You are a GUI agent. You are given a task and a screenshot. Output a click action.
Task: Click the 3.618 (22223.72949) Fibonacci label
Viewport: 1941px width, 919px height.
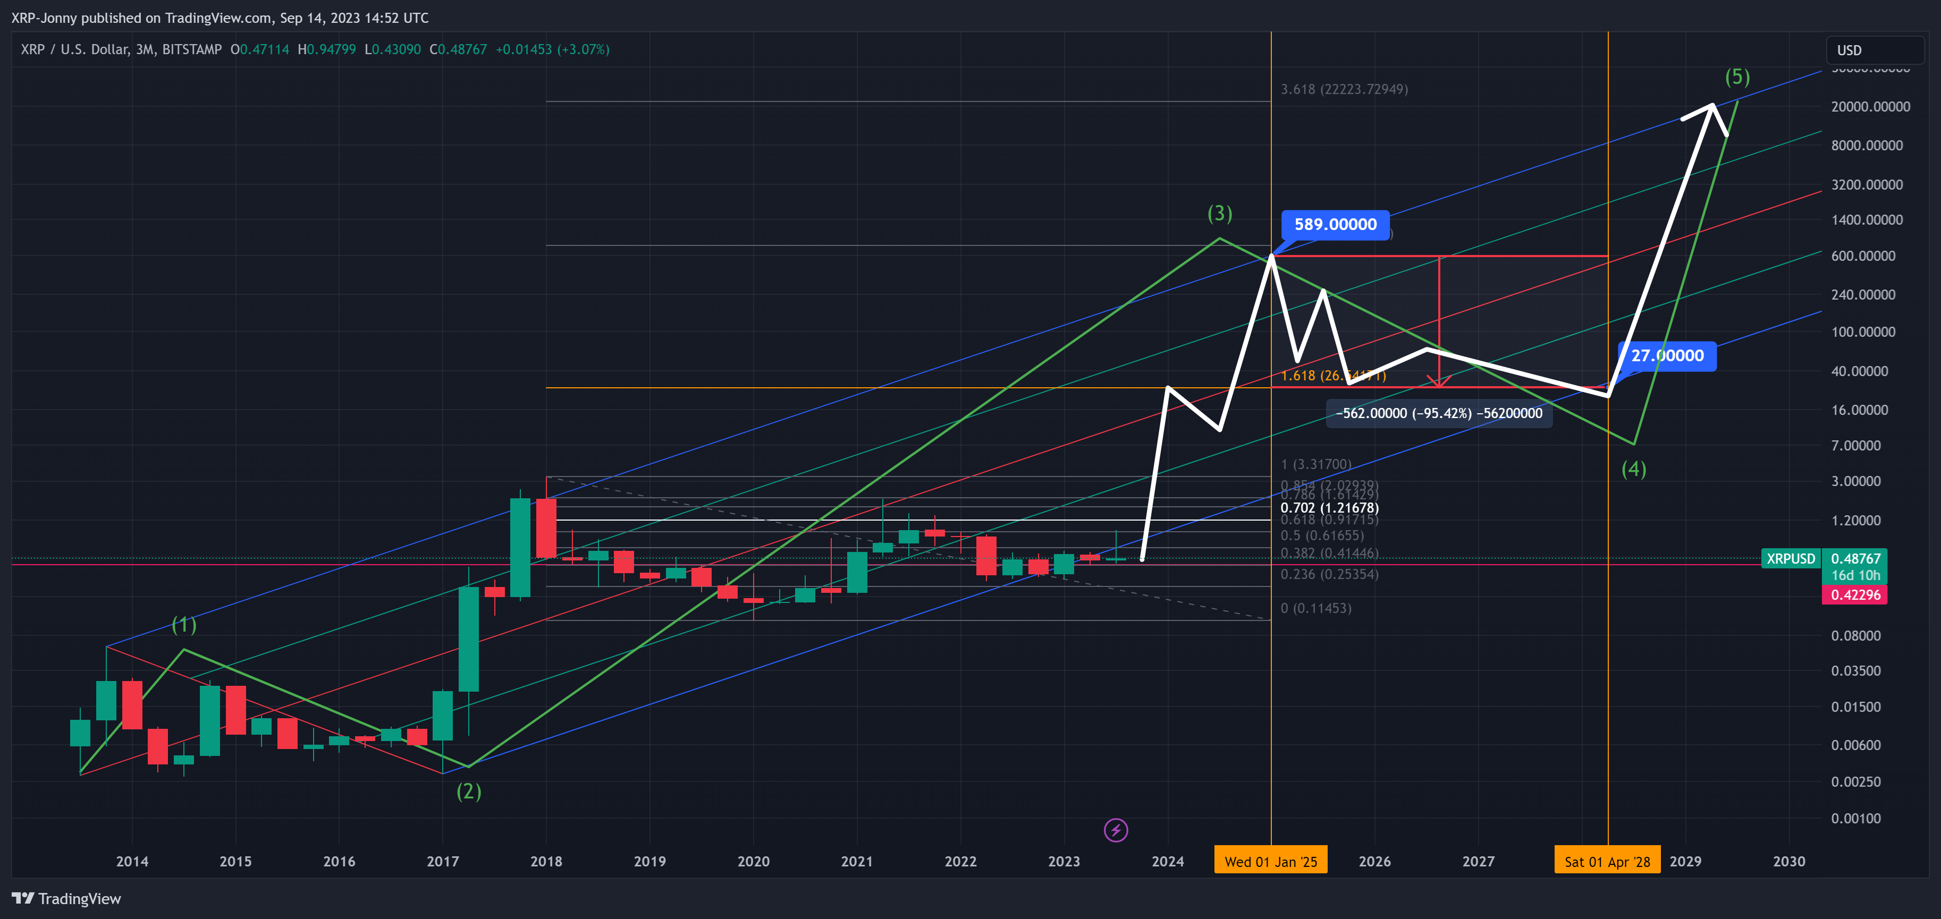1344,89
